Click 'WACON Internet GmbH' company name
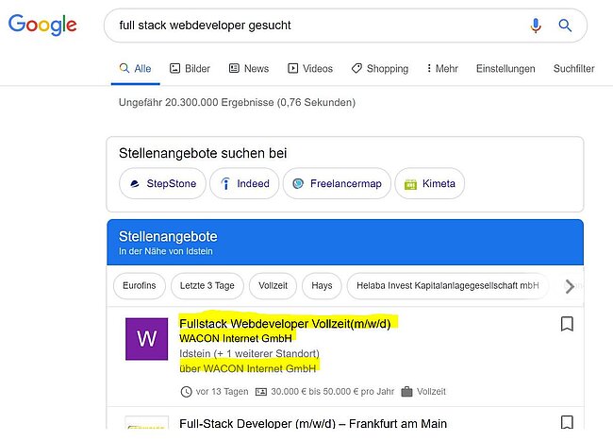Screen dimensions: 613x441 click(236, 338)
